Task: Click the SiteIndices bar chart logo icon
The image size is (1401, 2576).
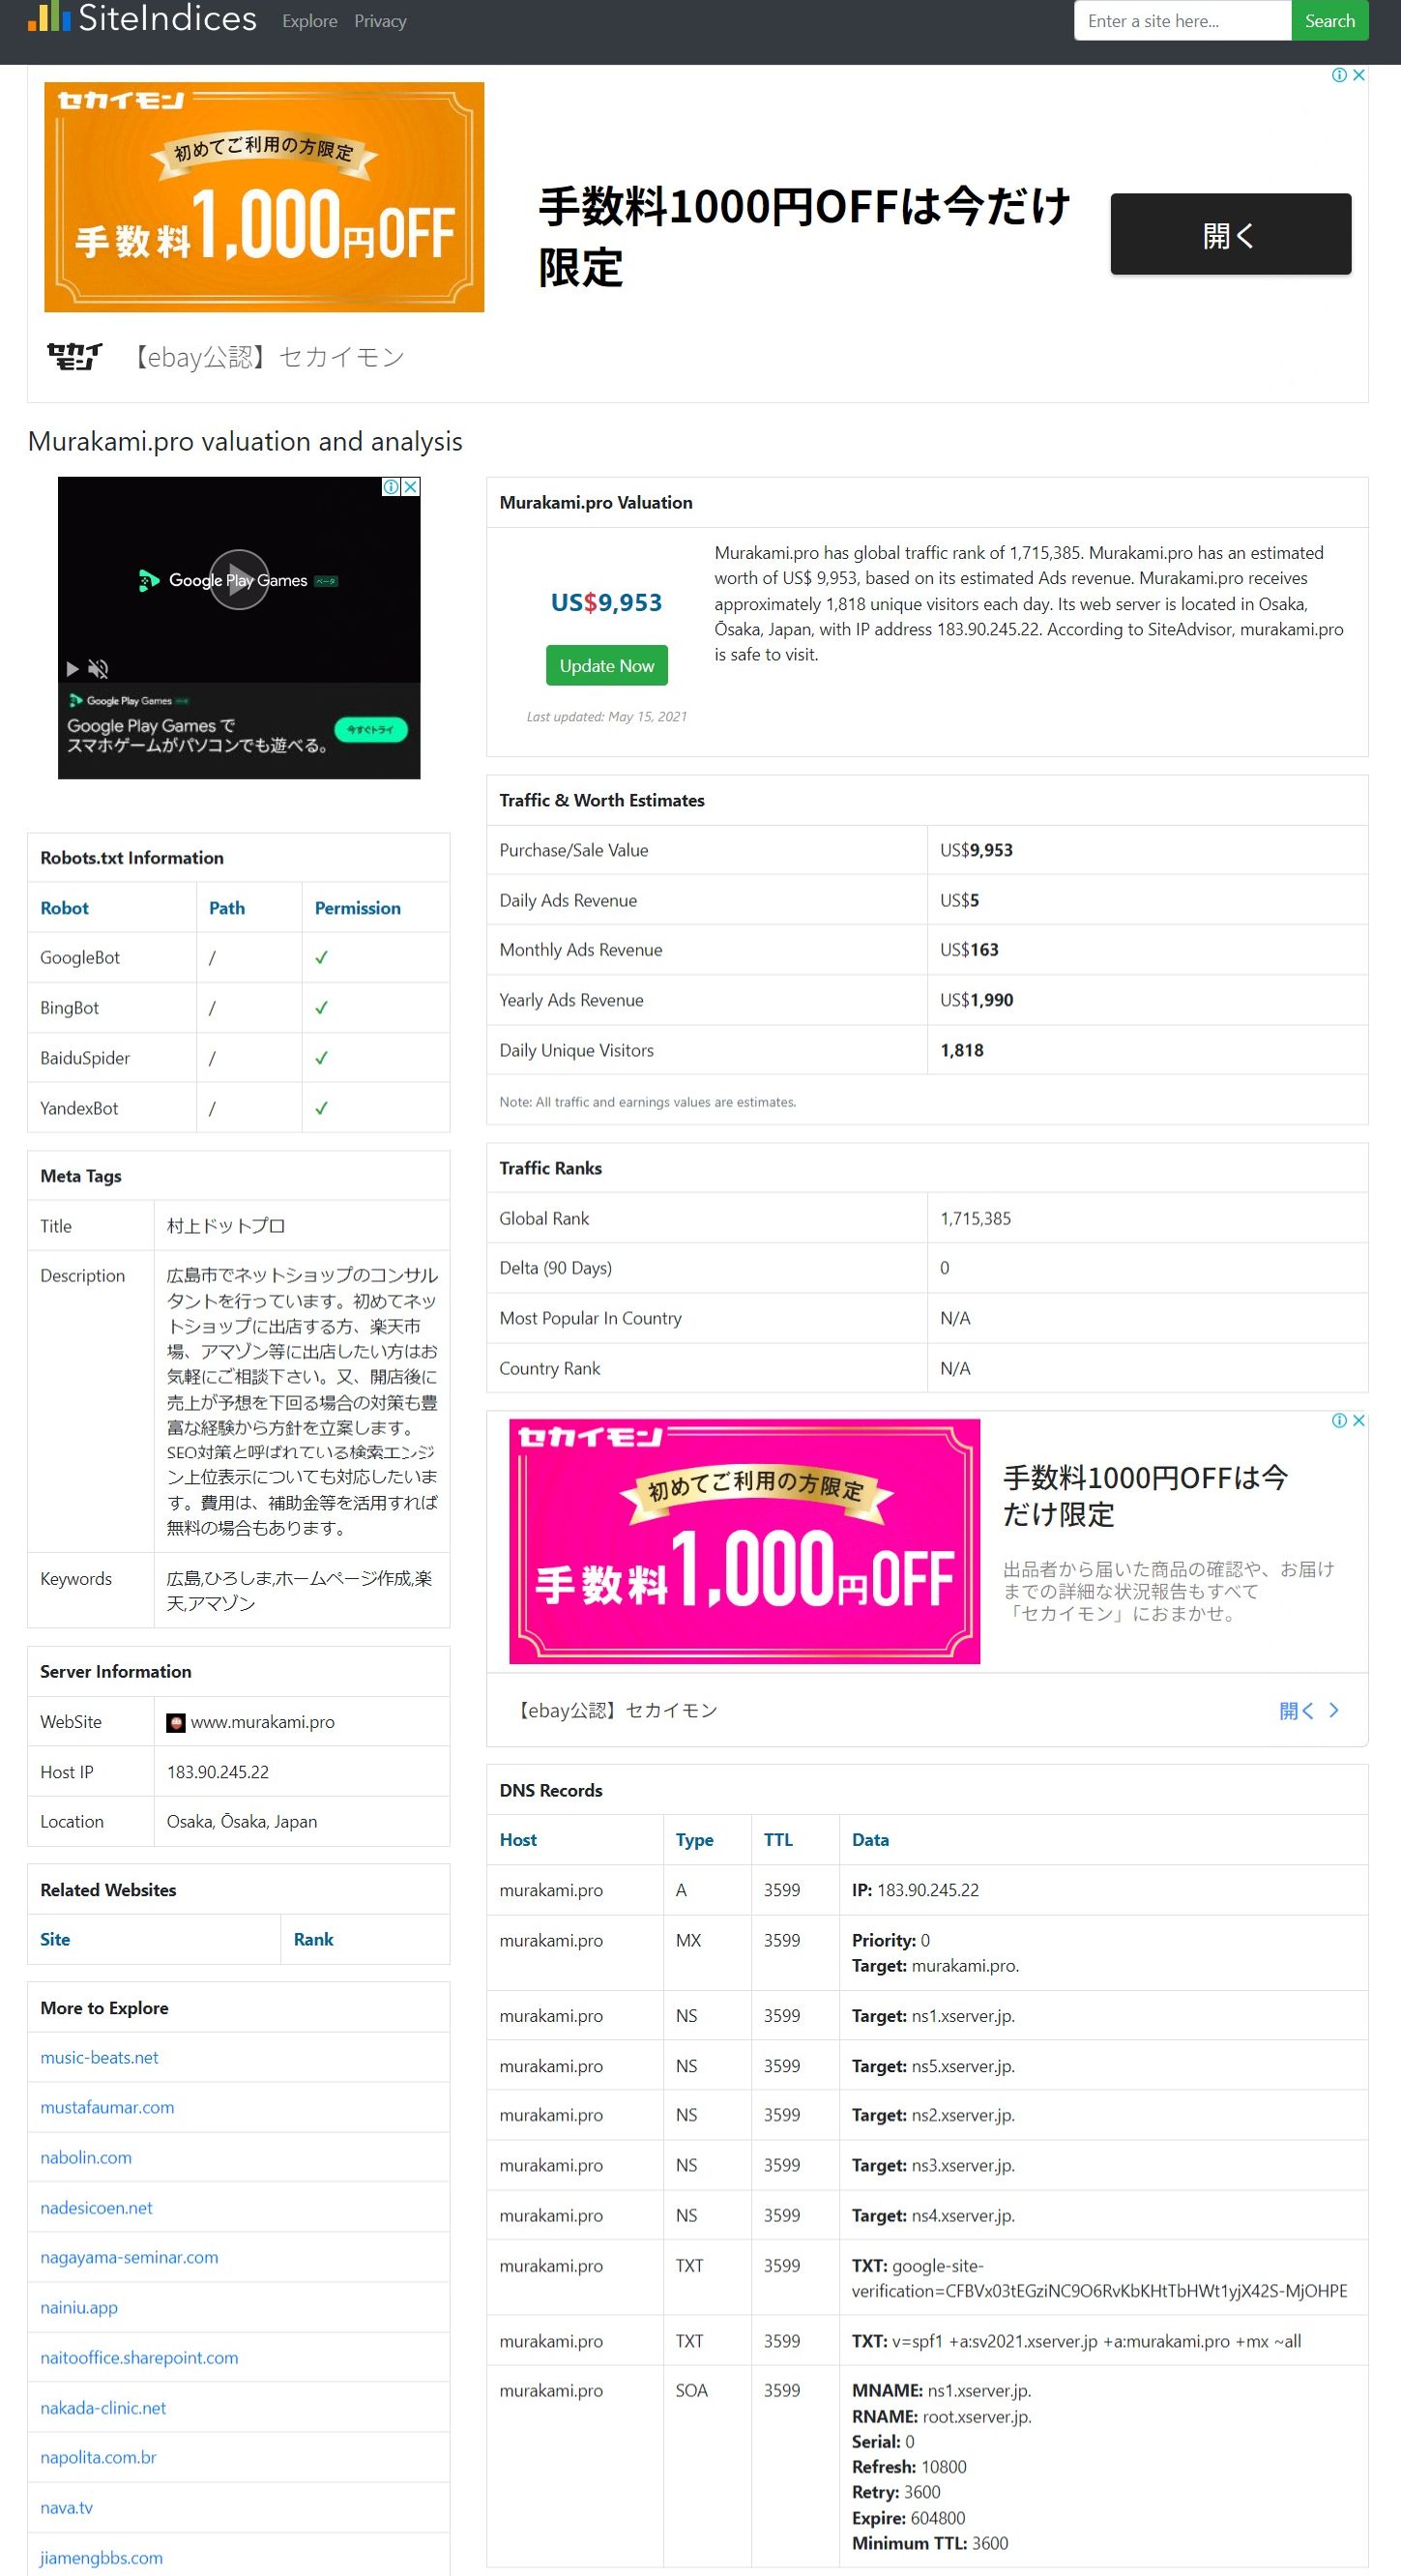Action: [x=49, y=17]
